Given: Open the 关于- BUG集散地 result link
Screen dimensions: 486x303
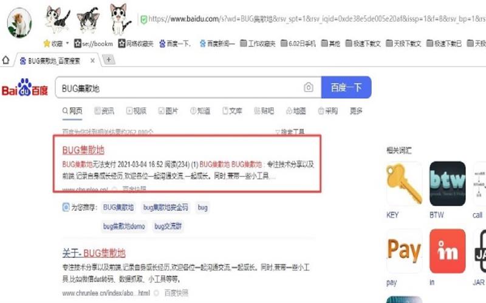Looking at the screenshot, I should click(x=94, y=253).
